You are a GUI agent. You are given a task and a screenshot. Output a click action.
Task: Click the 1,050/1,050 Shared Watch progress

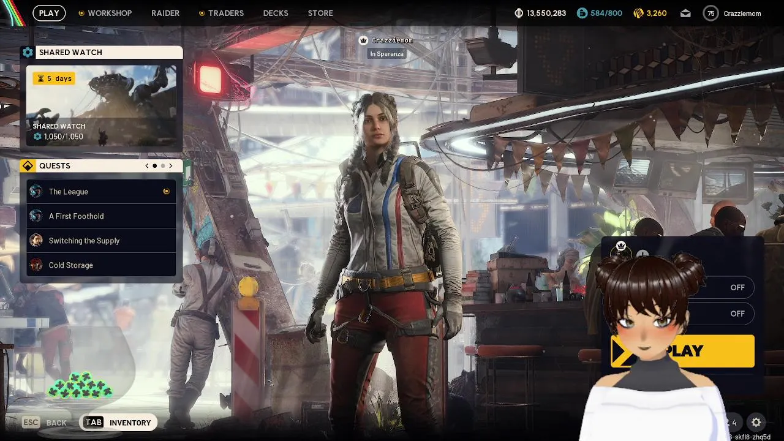[58, 137]
